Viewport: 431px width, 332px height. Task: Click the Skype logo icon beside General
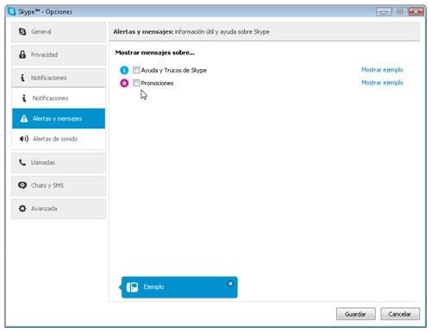(x=22, y=32)
